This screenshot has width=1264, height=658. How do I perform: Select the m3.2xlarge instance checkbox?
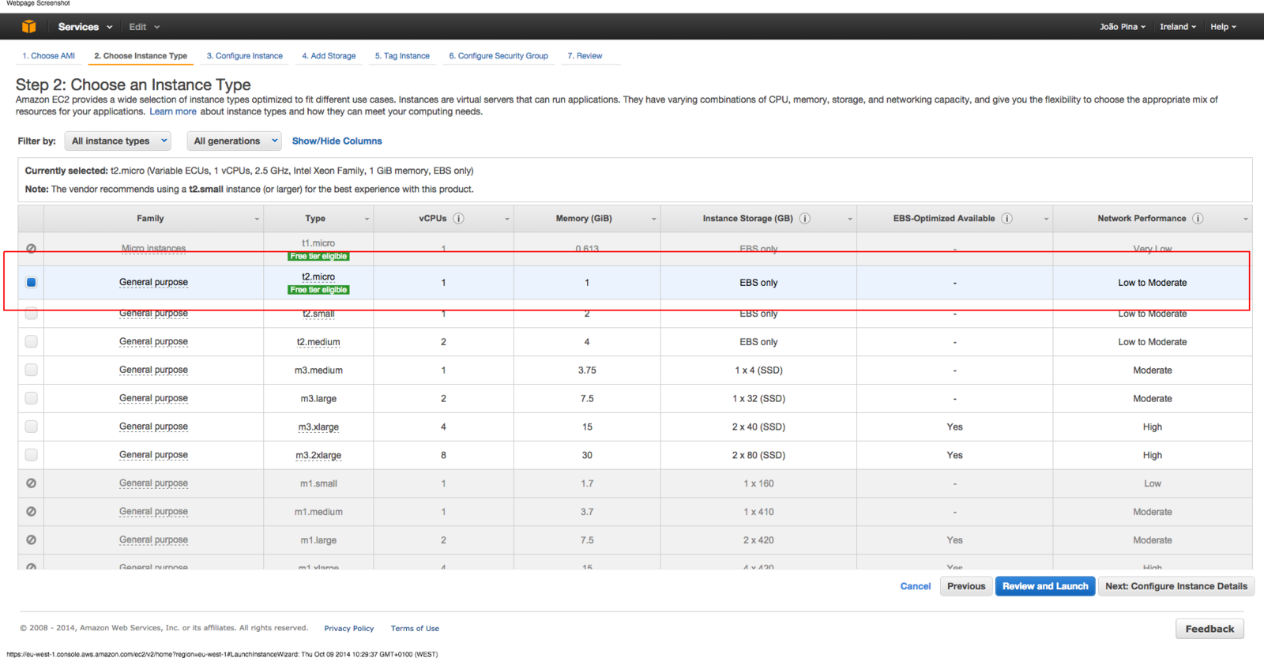(x=31, y=455)
